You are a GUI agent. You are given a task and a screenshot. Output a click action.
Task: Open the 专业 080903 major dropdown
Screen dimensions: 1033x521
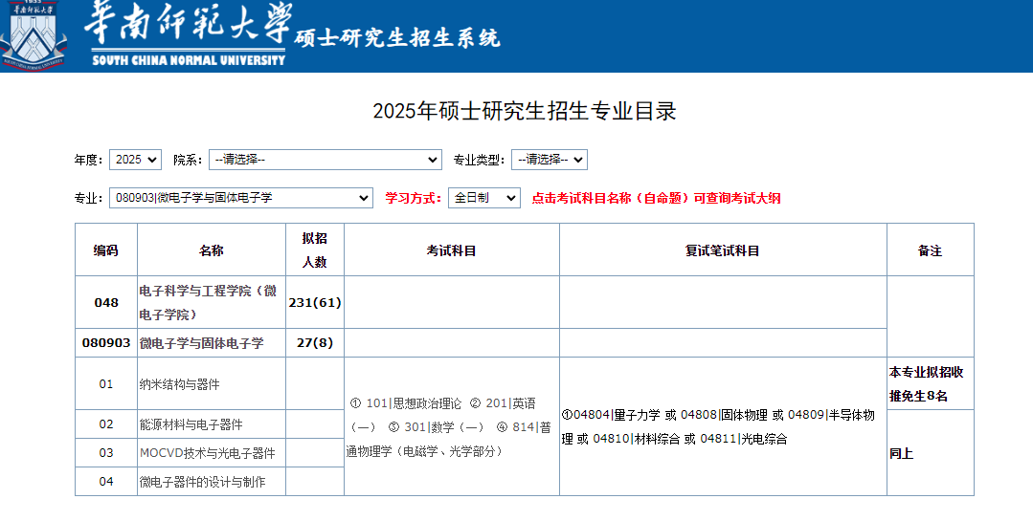tap(241, 197)
